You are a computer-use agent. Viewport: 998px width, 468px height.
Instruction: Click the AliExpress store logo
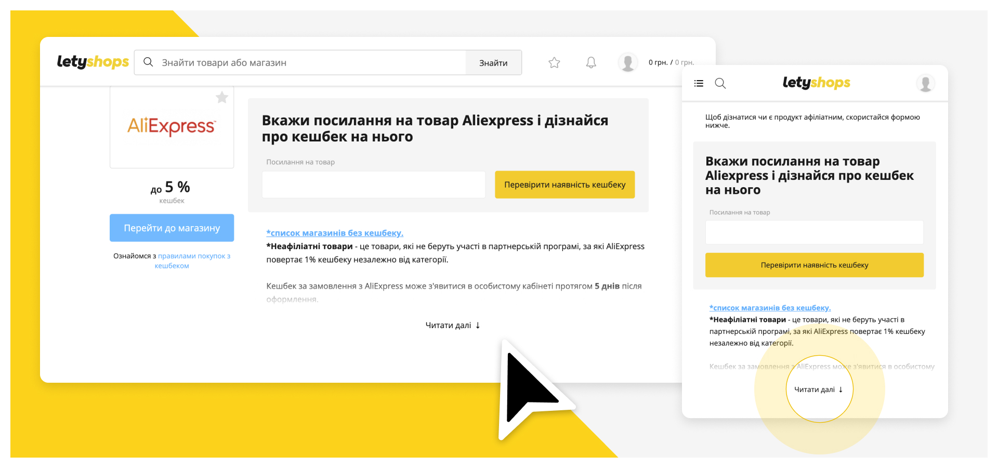coord(172,126)
